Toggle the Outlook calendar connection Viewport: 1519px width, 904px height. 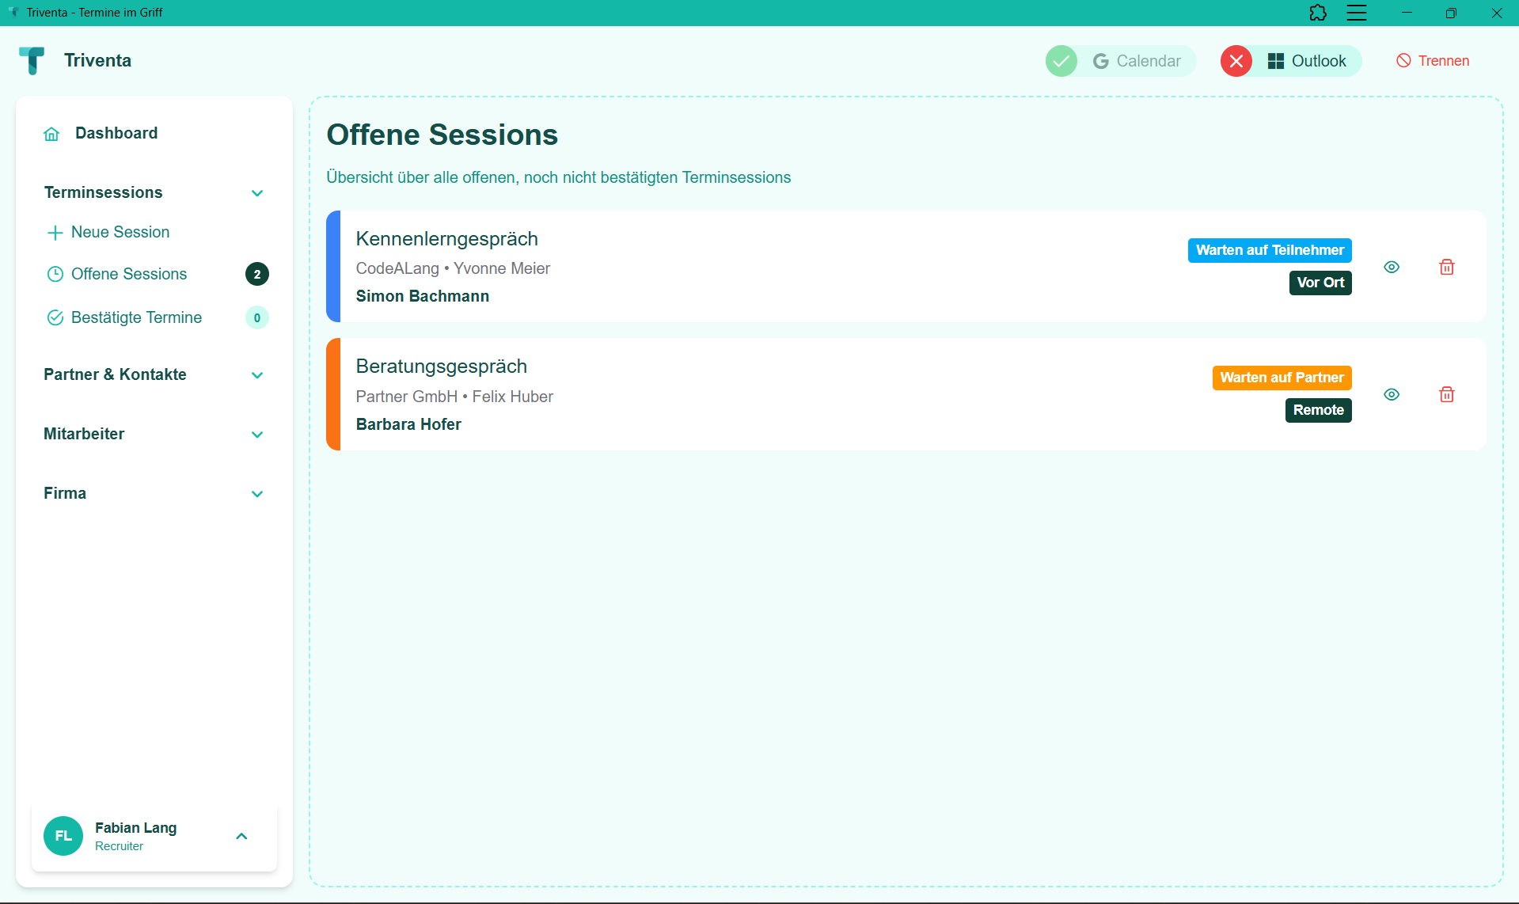(1307, 61)
